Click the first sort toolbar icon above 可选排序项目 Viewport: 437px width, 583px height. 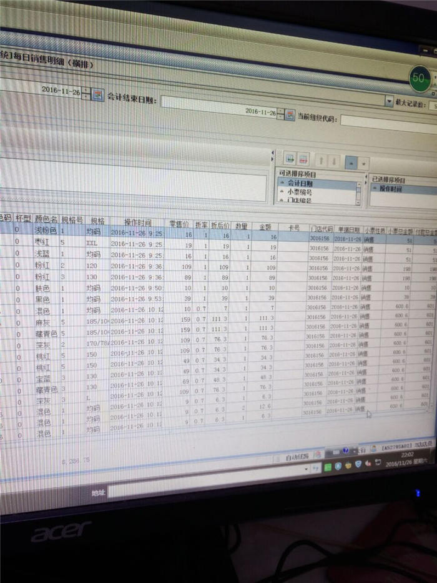[x=290, y=159]
